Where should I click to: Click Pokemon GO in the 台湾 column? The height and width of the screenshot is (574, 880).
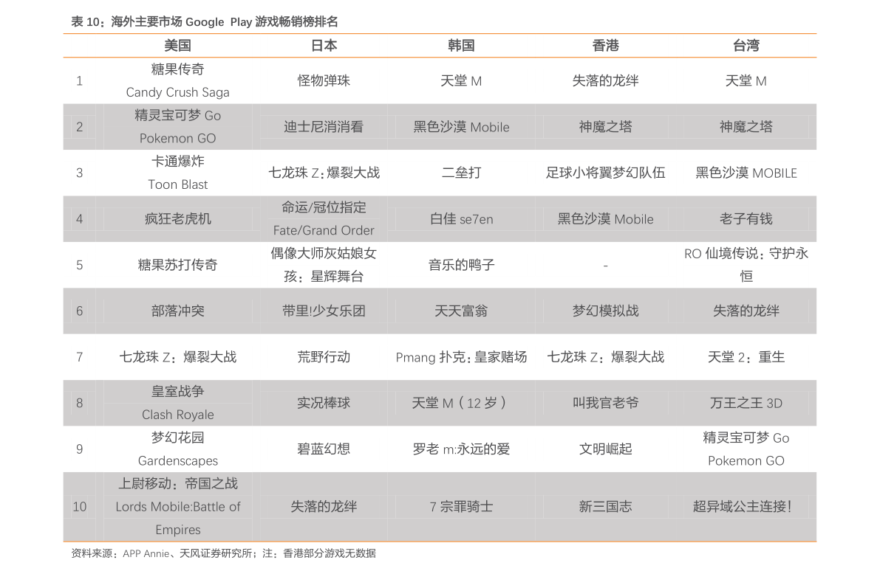click(x=746, y=461)
